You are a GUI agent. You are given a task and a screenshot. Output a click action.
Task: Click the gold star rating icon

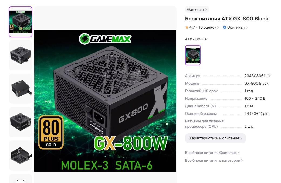point(187,27)
